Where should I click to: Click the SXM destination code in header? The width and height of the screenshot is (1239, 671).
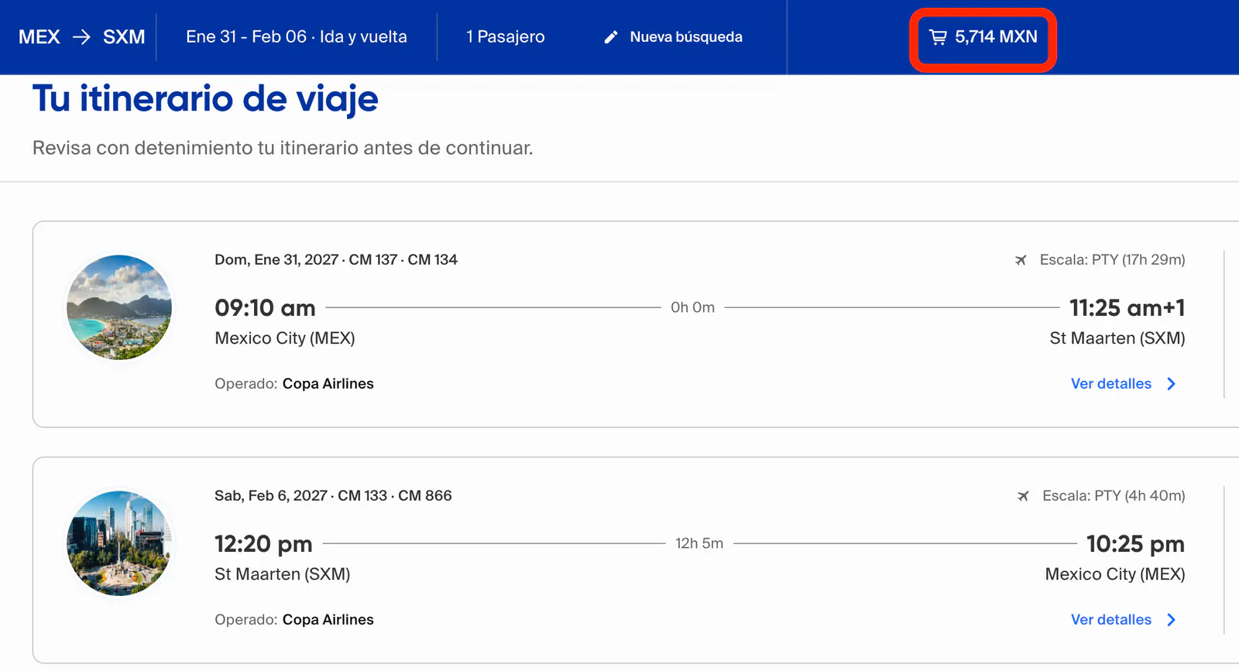[x=124, y=37]
